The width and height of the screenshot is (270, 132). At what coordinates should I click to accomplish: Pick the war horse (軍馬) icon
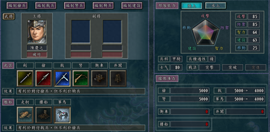point(62,115)
